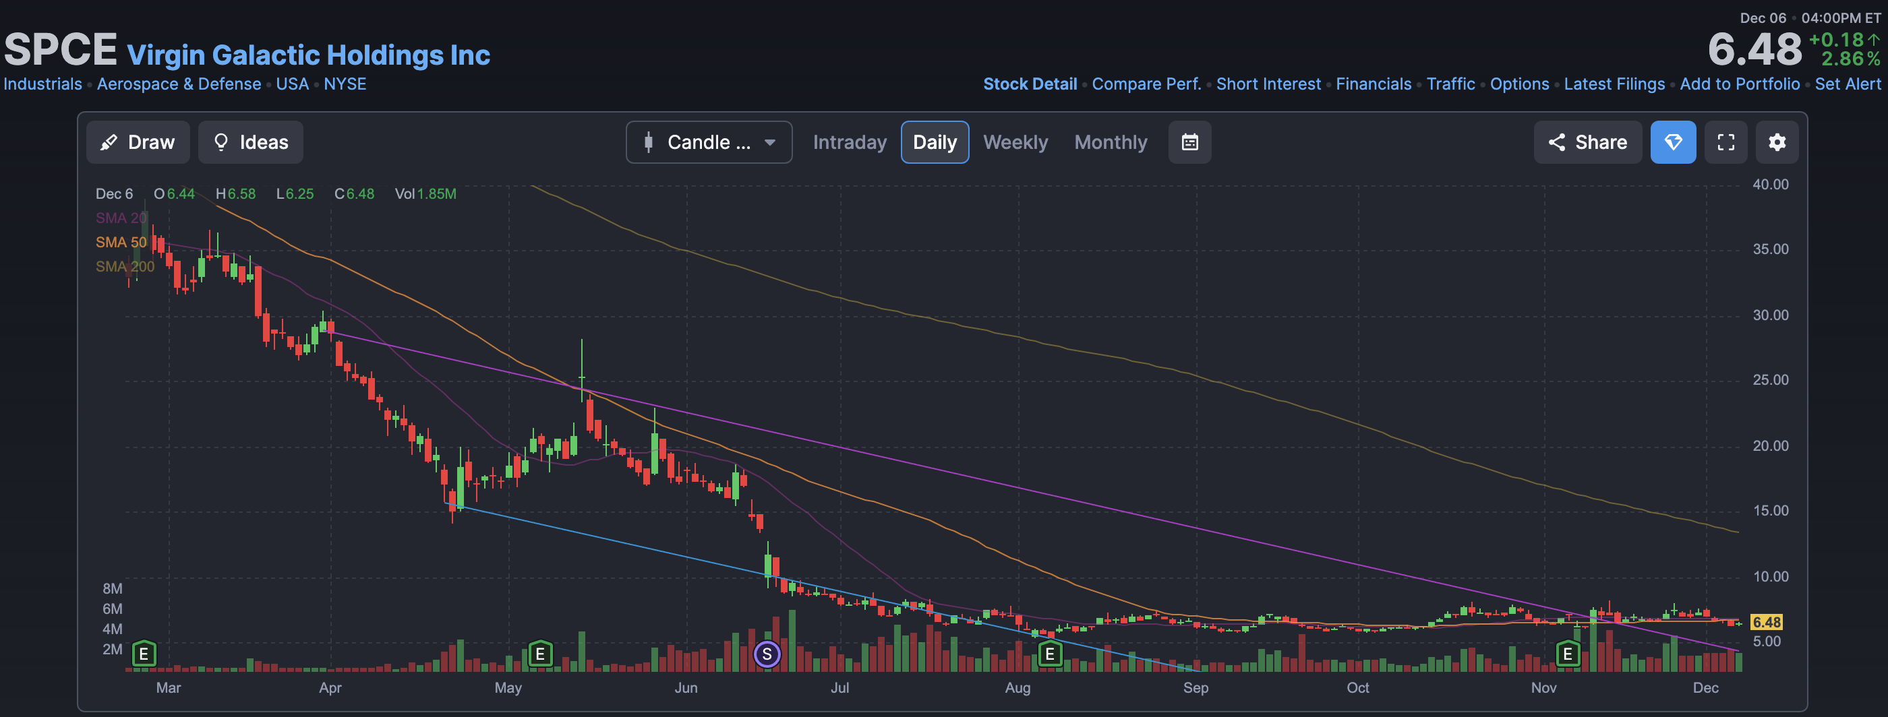Click the +0.18 price change value
This screenshot has height=717, width=1888.
(1836, 40)
